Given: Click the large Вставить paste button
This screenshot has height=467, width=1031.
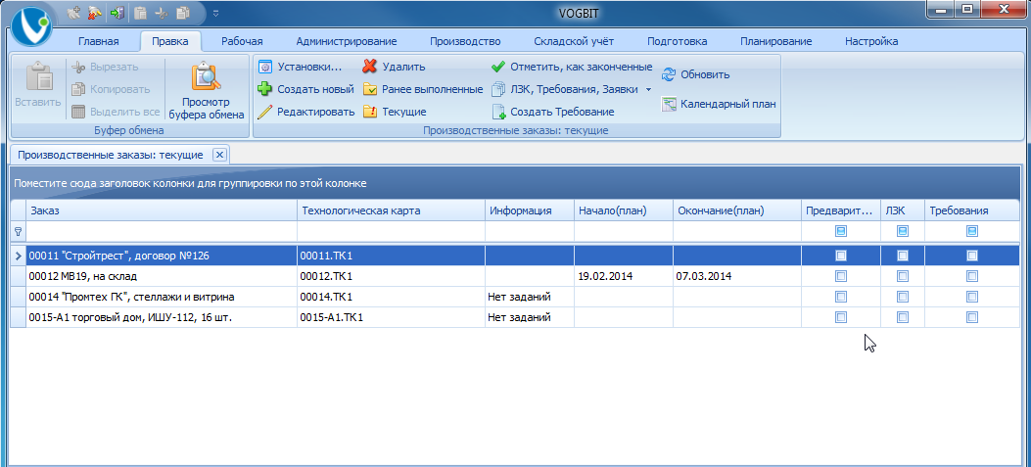Looking at the screenshot, I should click(38, 85).
